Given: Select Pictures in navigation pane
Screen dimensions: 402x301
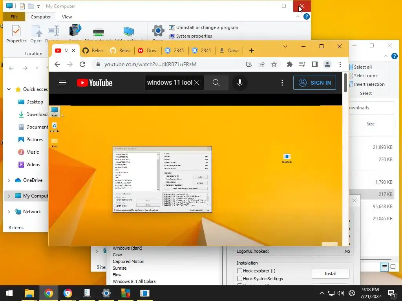Looking at the screenshot, I should [30, 140].
